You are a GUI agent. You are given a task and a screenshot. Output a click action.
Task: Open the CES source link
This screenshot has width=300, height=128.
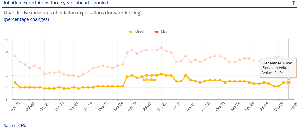pos(22,126)
